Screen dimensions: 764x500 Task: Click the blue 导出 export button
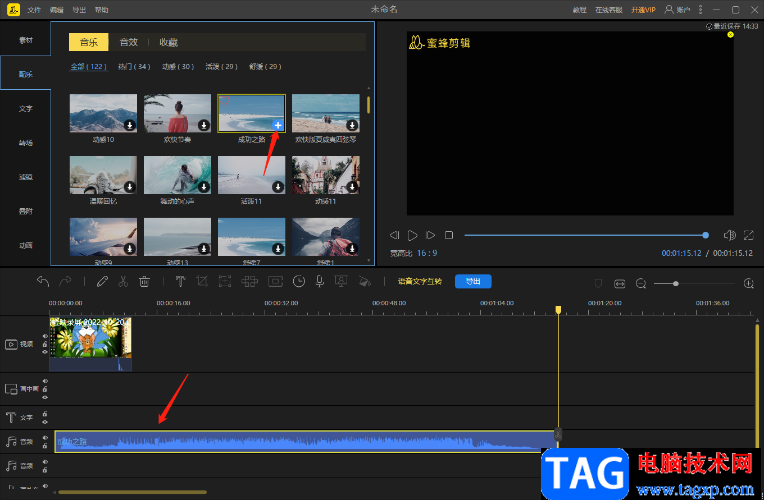[473, 281]
